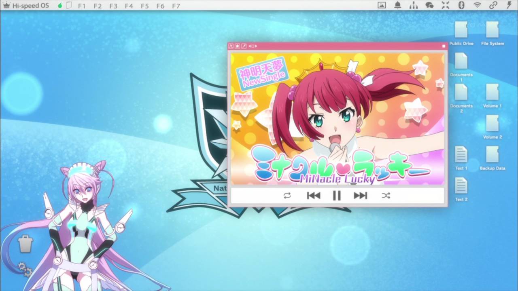Open the Hi-speed OS menu
Screen dimensions: 518x291
point(31,6)
